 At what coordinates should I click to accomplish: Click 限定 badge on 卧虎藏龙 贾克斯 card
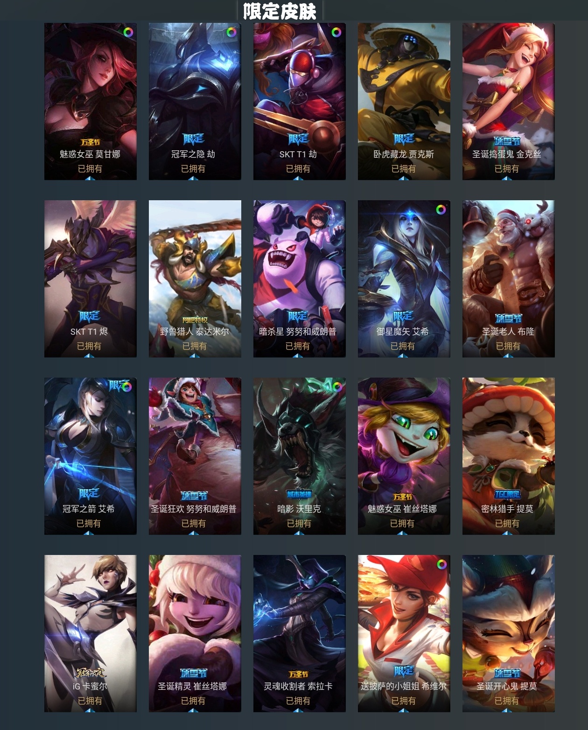[404, 139]
